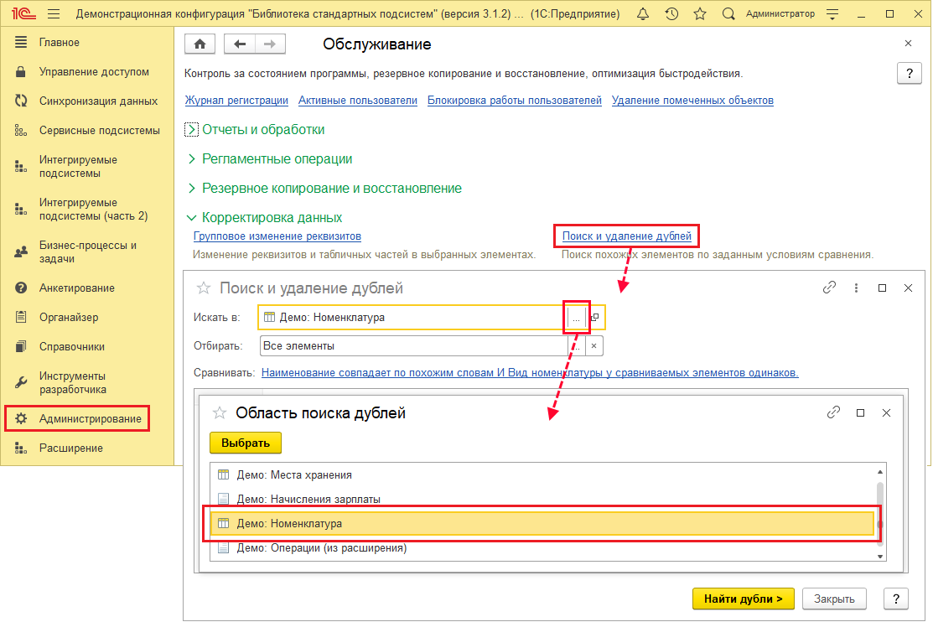Navigate forward with right arrow
Viewport: 933px width, 622px height.
point(270,44)
